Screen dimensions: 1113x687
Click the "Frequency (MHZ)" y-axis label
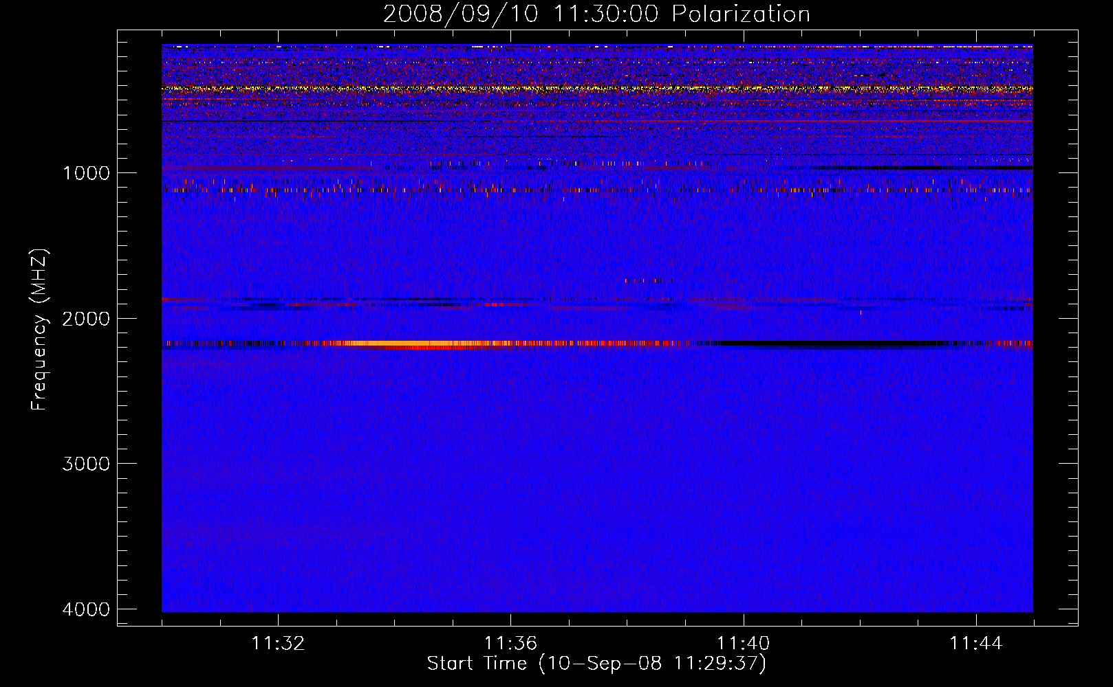click(39, 330)
